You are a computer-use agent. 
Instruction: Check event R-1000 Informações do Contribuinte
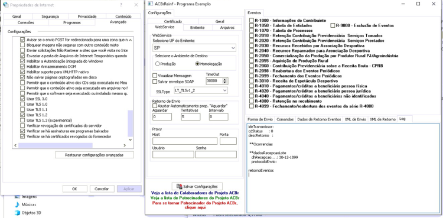pyautogui.click(x=252, y=20)
